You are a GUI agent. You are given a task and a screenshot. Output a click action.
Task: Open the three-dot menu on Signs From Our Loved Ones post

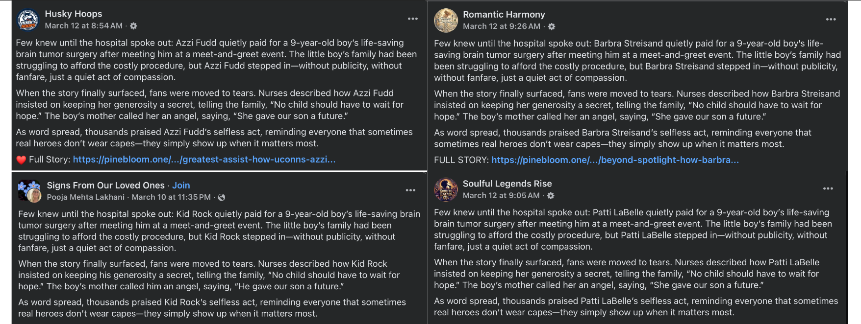pos(410,190)
